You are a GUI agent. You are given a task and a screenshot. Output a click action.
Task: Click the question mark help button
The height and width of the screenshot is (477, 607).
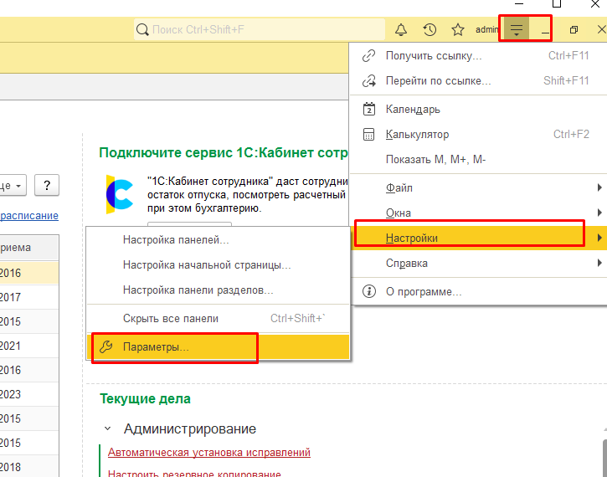click(47, 185)
